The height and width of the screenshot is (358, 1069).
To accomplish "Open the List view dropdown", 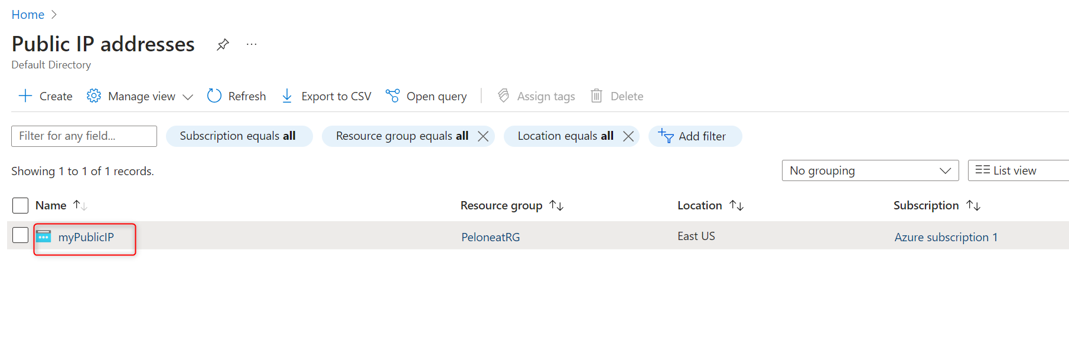I will 1017,170.
